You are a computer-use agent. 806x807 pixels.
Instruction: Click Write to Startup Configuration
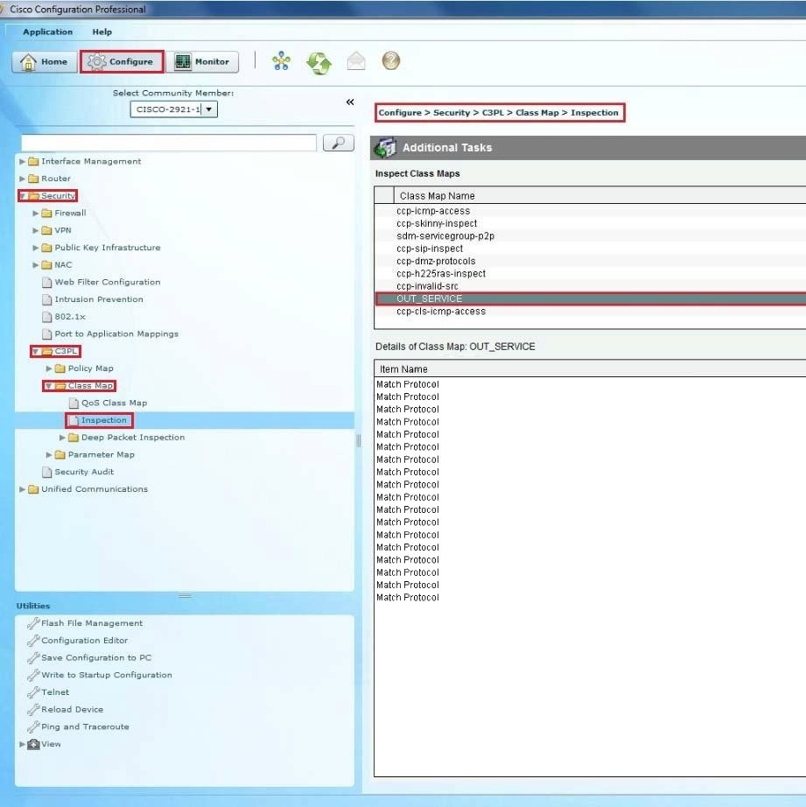pos(107,675)
